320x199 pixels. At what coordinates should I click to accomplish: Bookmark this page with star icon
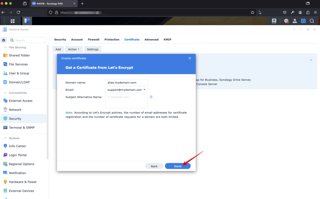252,12
